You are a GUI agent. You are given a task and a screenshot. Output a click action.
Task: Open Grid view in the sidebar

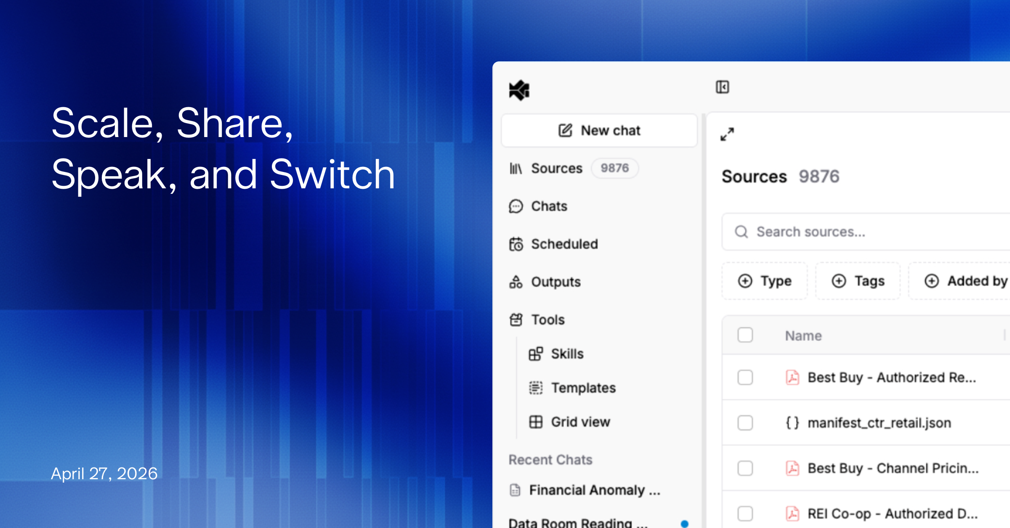(x=580, y=422)
